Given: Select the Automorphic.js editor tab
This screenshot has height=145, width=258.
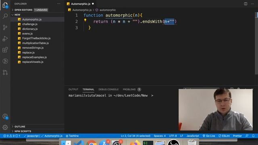Looking at the screenshot, I should 81,4.
